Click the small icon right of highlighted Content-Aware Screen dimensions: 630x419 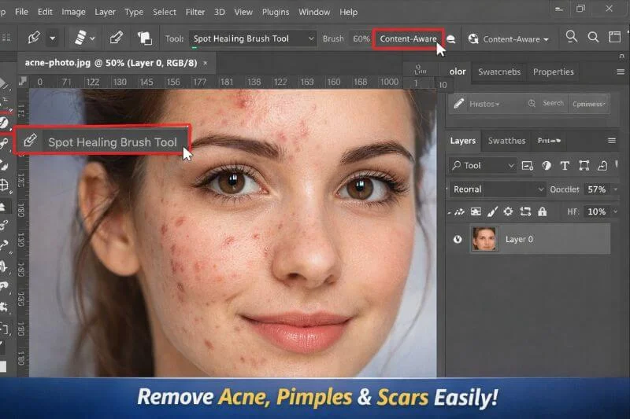tap(451, 39)
